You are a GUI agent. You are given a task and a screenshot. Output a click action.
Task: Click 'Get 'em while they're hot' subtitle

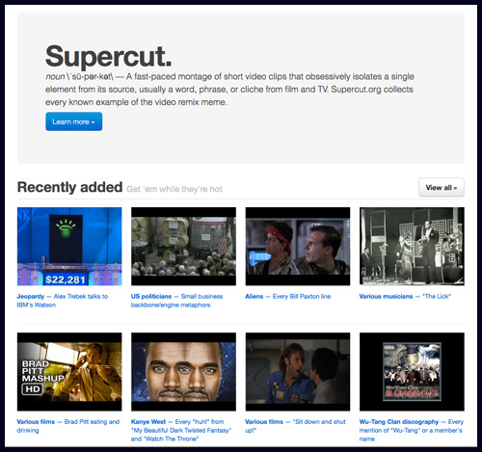click(174, 189)
